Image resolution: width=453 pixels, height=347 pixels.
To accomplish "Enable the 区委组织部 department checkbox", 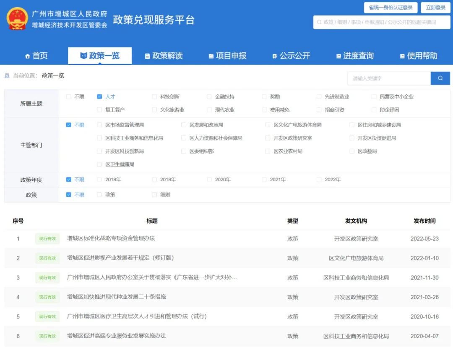I will (184, 151).
